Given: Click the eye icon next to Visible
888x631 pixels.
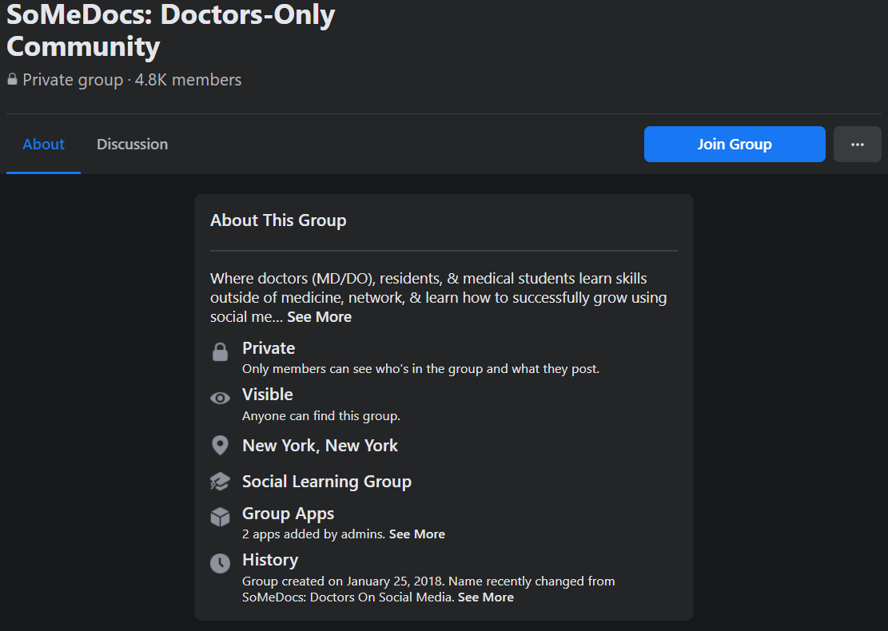Looking at the screenshot, I should click(220, 397).
